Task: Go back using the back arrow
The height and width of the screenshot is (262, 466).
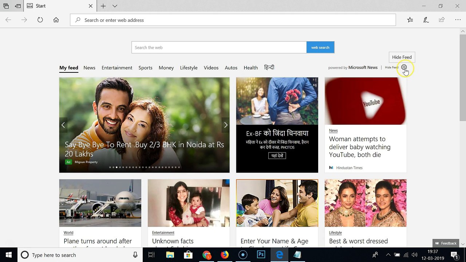Action: pyautogui.click(x=8, y=20)
